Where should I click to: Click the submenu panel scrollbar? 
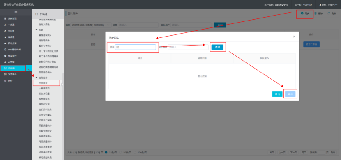coord(63,117)
